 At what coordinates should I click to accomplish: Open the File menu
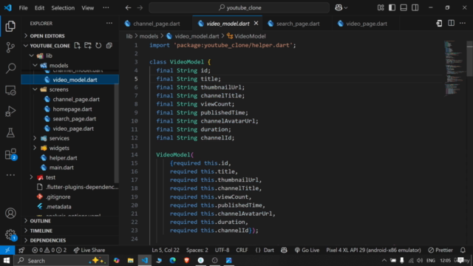23,8
